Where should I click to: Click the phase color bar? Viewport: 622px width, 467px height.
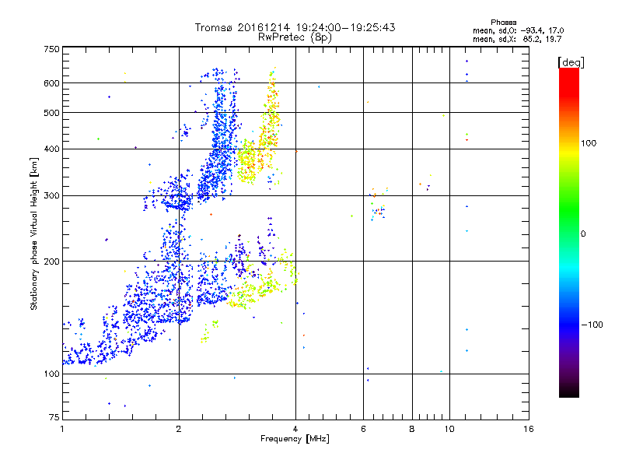569,232
